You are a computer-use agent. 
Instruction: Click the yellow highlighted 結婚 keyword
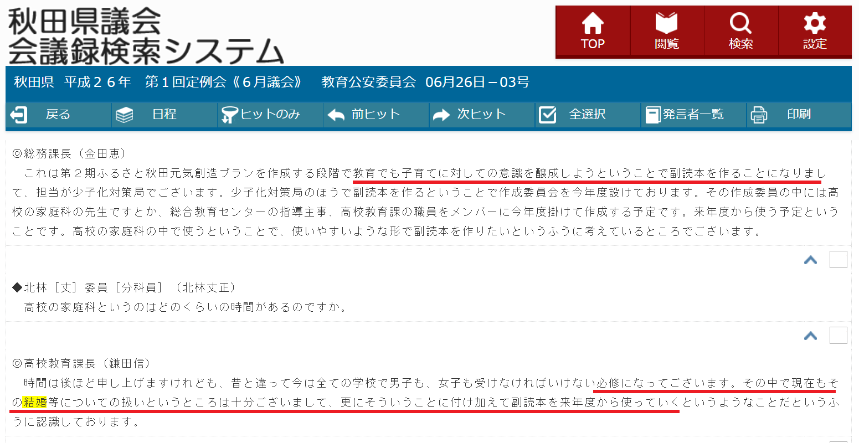[35, 403]
